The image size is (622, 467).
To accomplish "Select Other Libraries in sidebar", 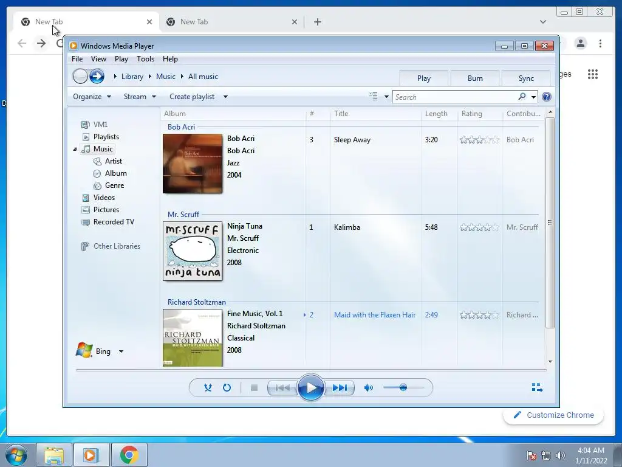I will click(117, 246).
